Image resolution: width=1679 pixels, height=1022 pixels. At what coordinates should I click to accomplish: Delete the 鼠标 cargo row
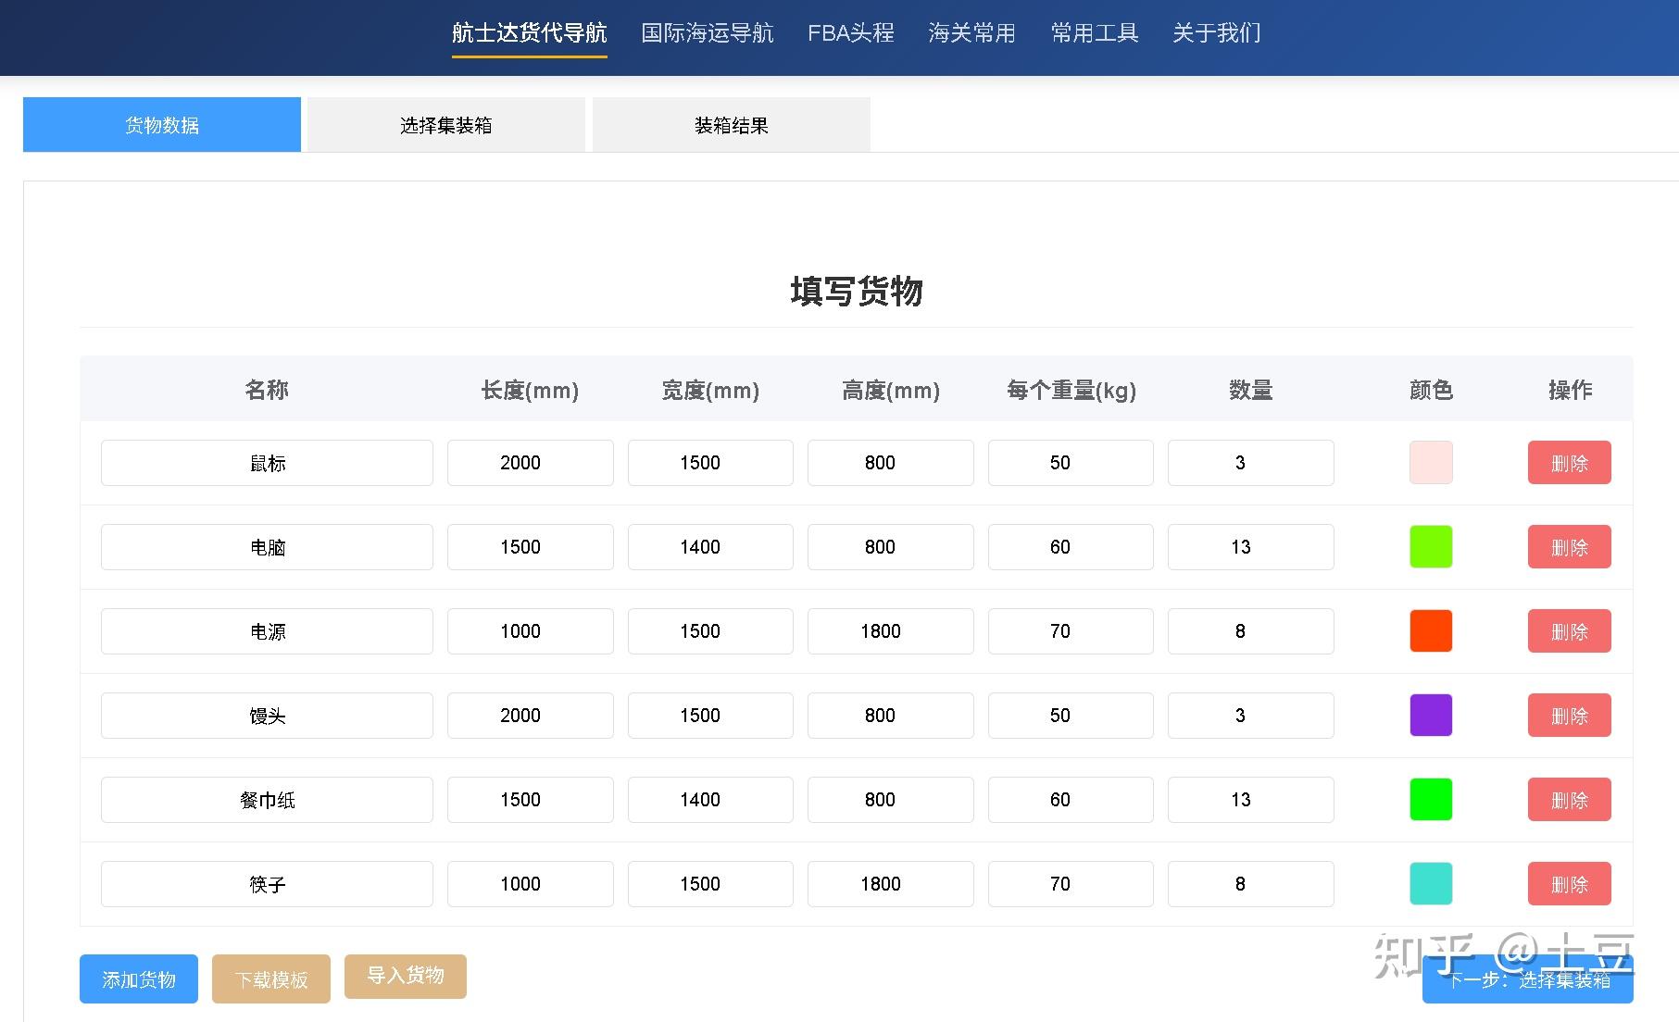point(1569,463)
